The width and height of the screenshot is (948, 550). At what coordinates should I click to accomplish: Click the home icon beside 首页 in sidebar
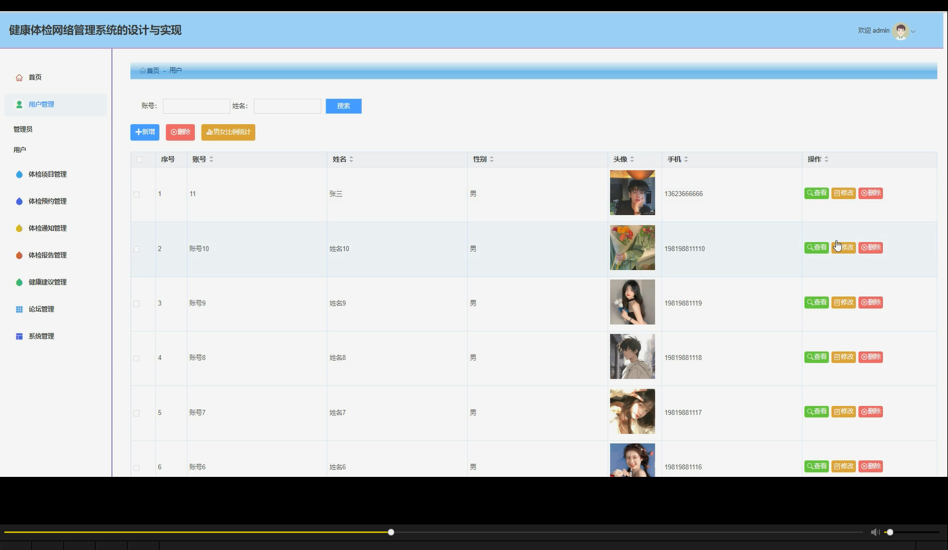19,77
